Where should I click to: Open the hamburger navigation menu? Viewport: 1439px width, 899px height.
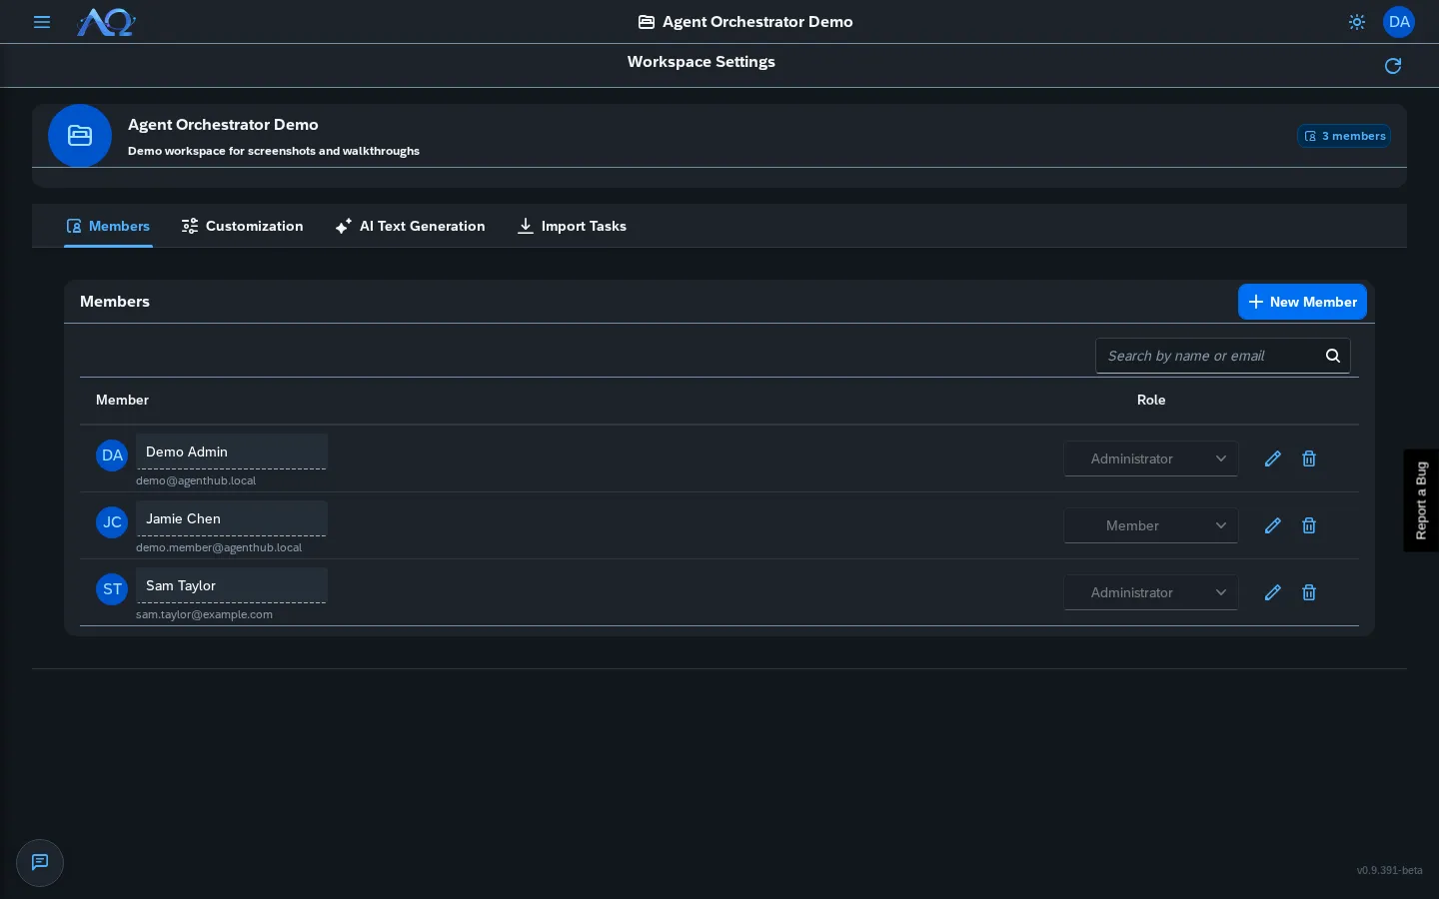pos(42,22)
